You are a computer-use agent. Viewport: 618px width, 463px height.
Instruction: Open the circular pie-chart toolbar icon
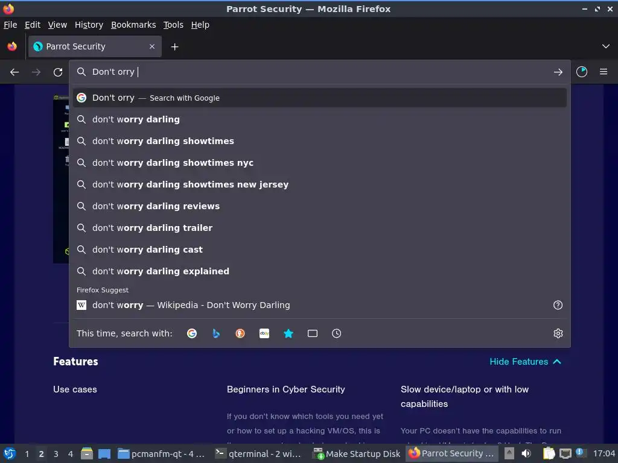point(582,72)
